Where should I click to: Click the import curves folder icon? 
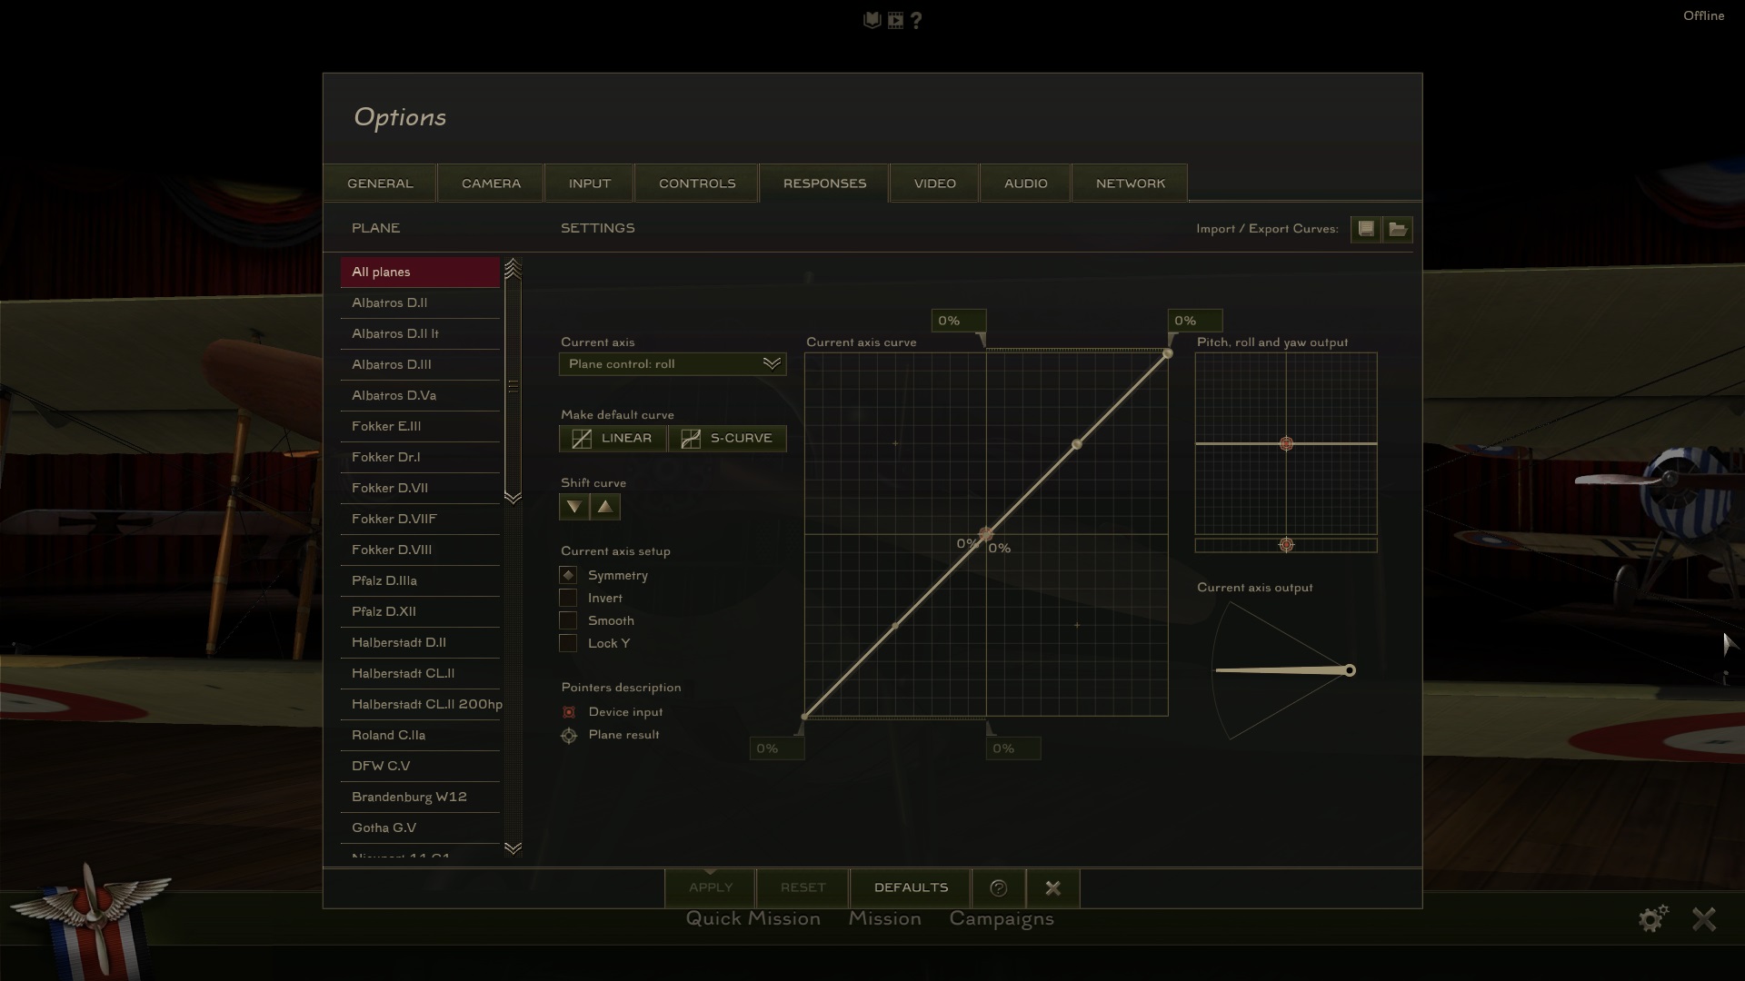[x=1398, y=229]
